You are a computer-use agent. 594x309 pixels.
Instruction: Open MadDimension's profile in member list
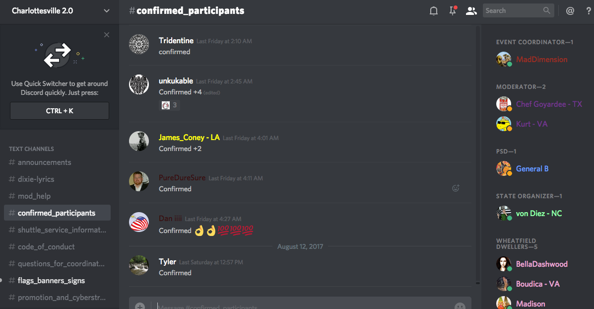(x=542, y=60)
